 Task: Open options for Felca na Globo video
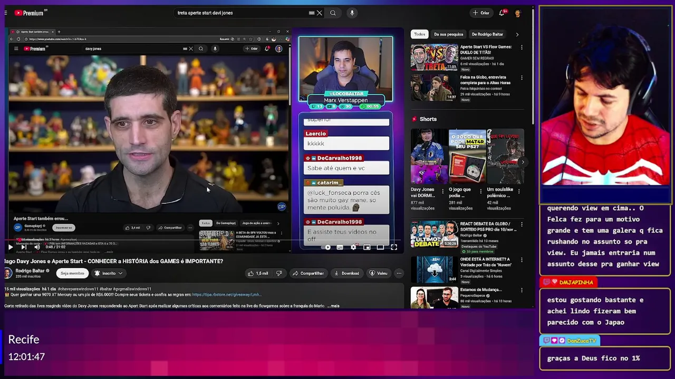pyautogui.click(x=522, y=77)
